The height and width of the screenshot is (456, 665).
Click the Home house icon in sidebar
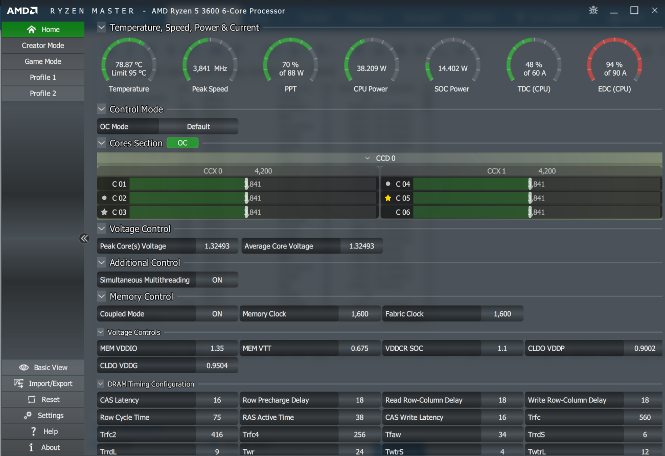pyautogui.click(x=32, y=30)
